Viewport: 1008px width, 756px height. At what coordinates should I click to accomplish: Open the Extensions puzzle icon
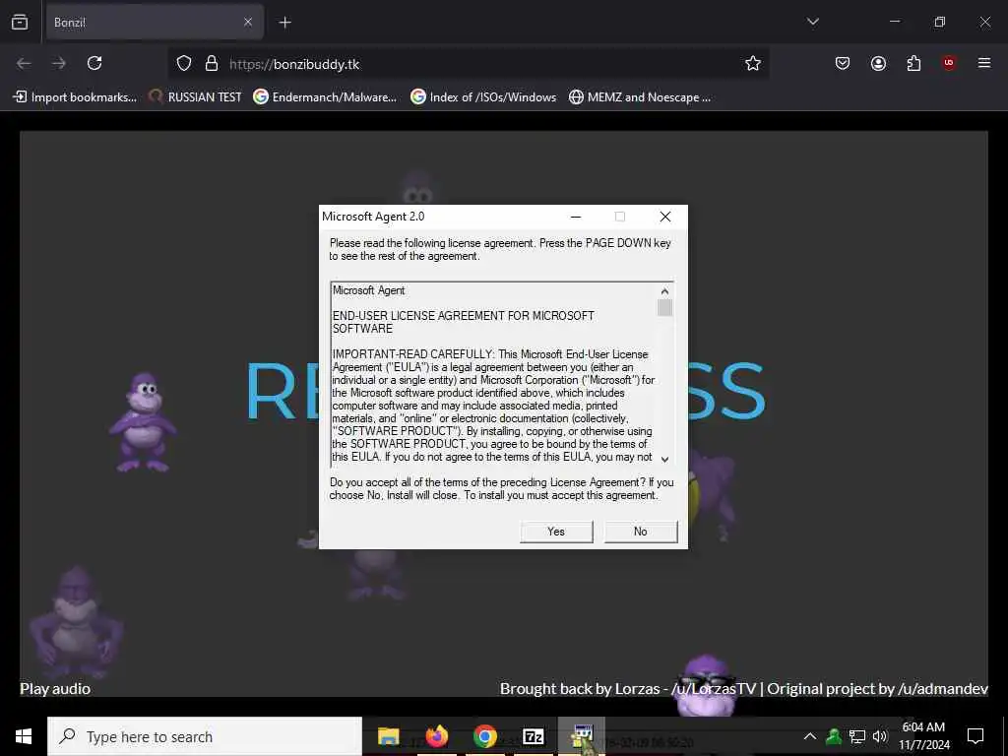tap(913, 63)
